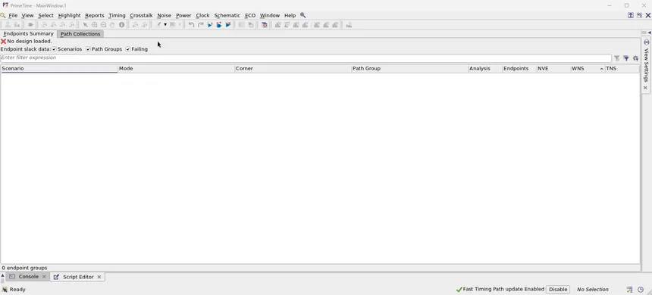Select the zoom out magnifier tool
652x295 pixels.
[x=104, y=25]
